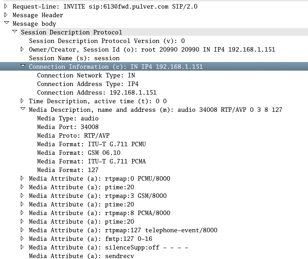
Task: Expand the Time Description, active time row
Action: 22,101
